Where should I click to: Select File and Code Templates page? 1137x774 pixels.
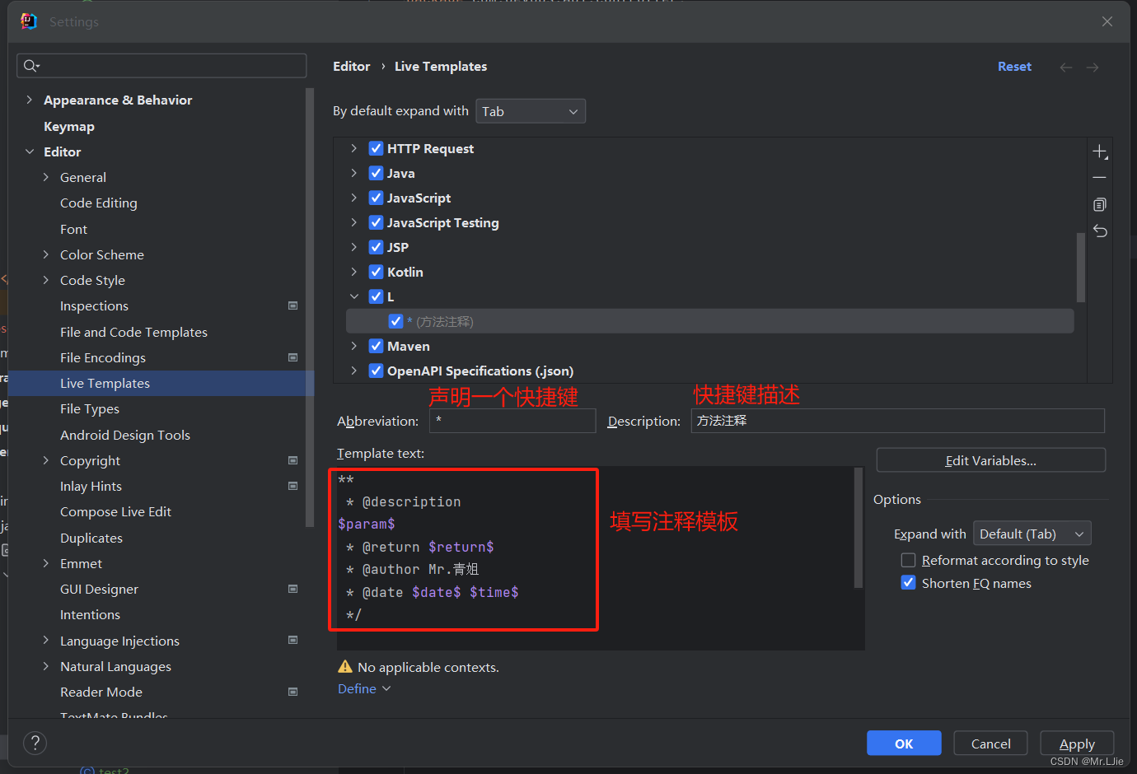tap(133, 332)
